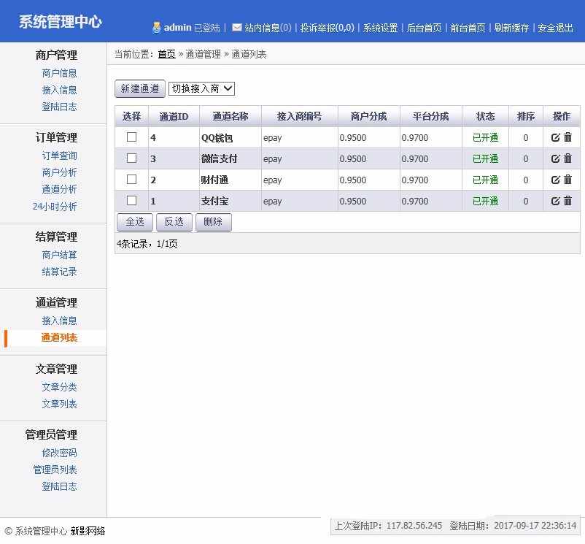Check the QQ钱包 row checkbox

pyautogui.click(x=133, y=137)
